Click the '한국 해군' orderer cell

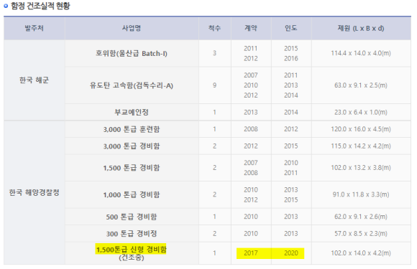coord(34,80)
